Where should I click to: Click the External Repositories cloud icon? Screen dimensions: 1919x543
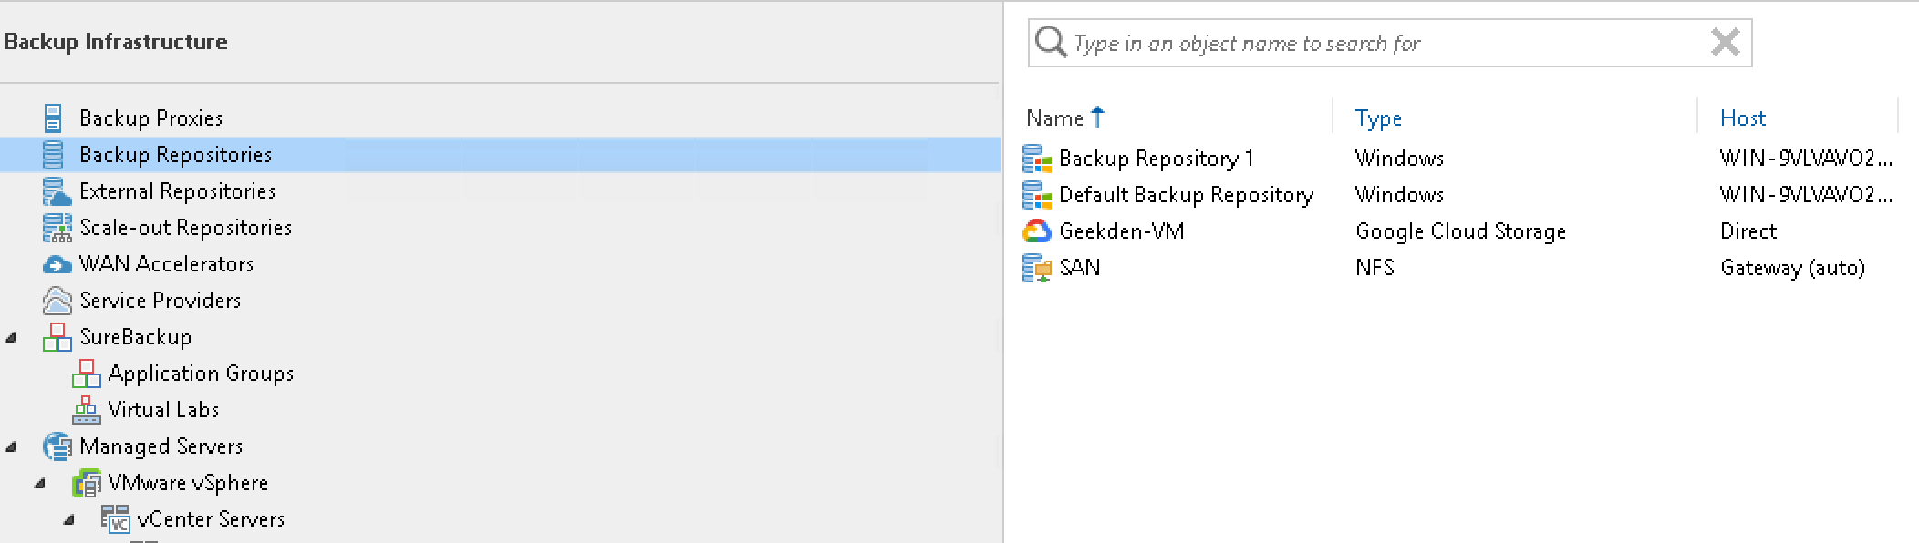tap(57, 191)
